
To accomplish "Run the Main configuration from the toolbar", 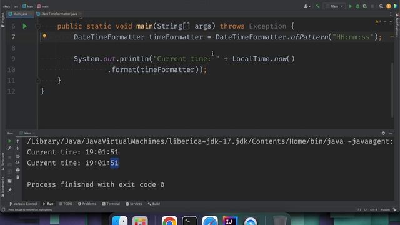I will pyautogui.click(x=351, y=6).
